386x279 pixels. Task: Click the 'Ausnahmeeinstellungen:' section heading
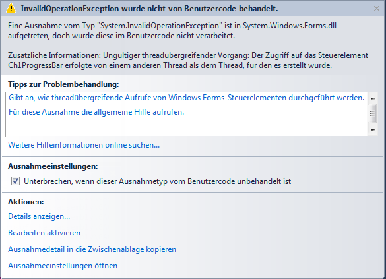[x=53, y=166]
